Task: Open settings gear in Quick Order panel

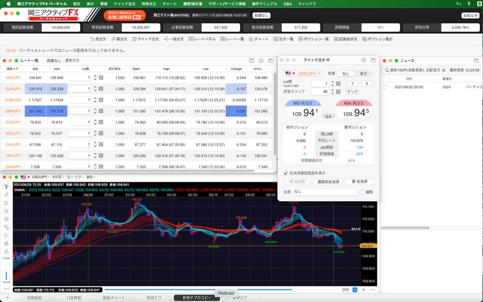Action: [363, 60]
